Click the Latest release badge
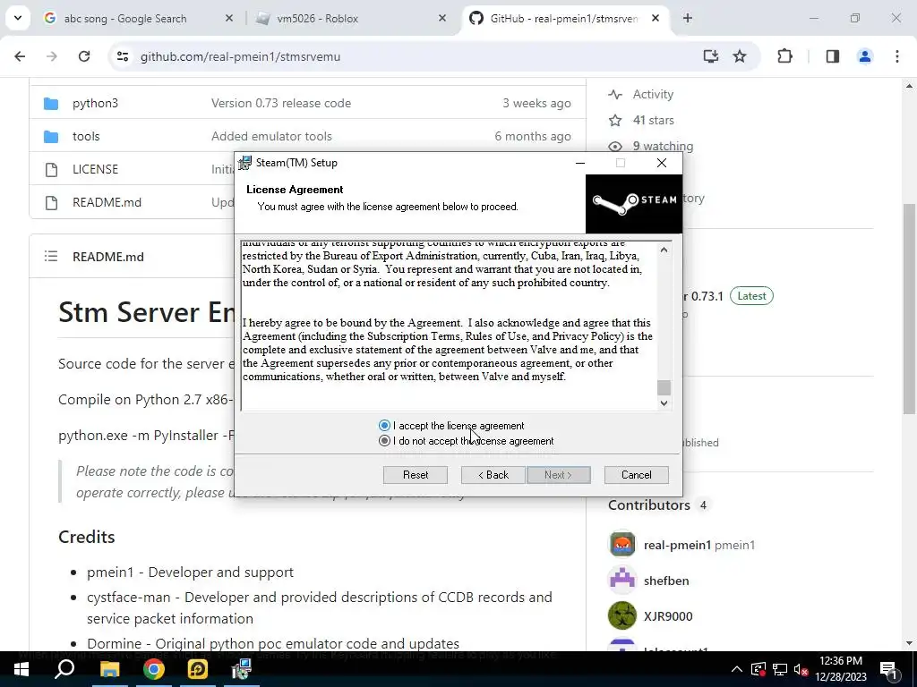 click(751, 295)
